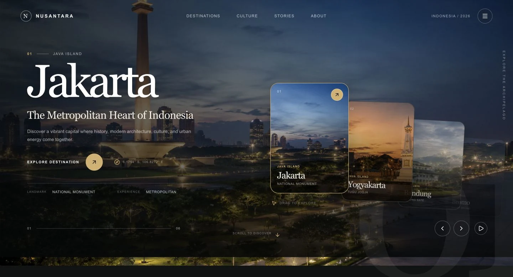Click the NUSANTARA brand name
The width and height of the screenshot is (513, 277).
coord(55,16)
